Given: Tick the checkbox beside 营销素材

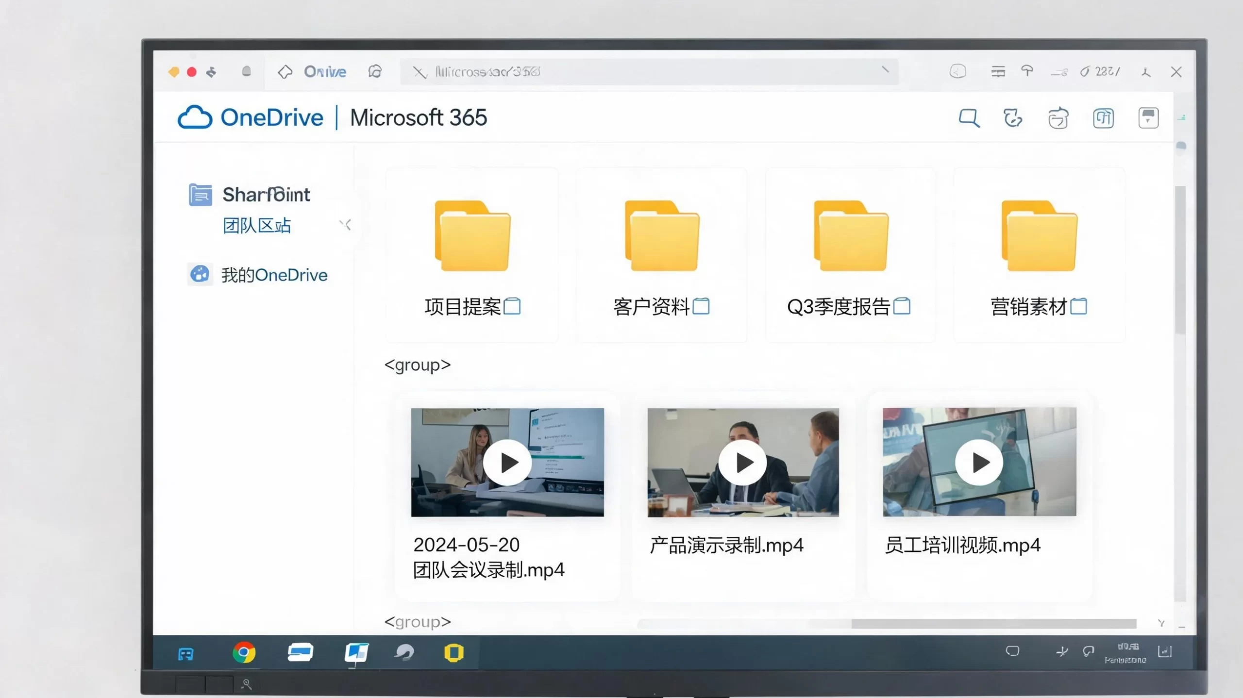Looking at the screenshot, I should coord(1078,306).
